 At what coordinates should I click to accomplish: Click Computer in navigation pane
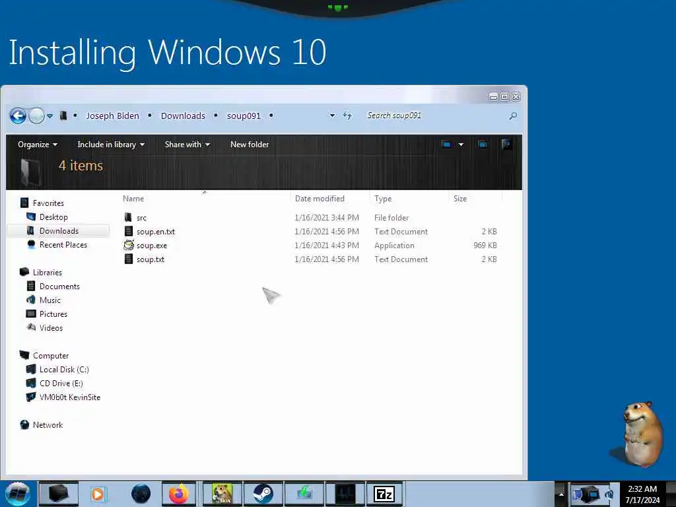(51, 356)
